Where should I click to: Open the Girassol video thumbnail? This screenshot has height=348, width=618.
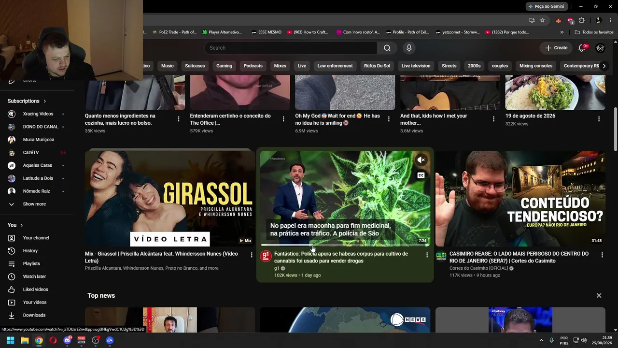170,198
